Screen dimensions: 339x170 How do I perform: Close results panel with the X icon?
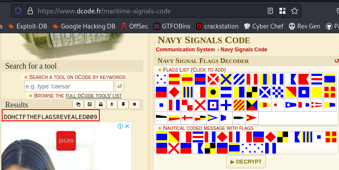134,104
